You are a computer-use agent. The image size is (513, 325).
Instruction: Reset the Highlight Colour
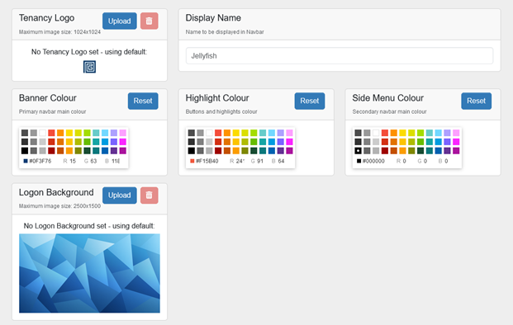click(310, 101)
